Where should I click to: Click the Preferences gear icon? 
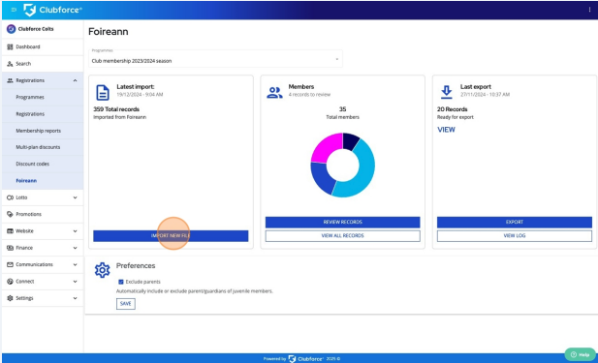click(x=102, y=270)
